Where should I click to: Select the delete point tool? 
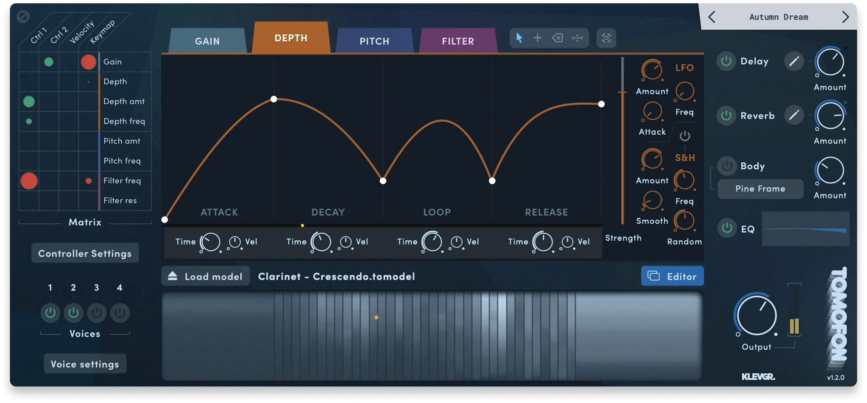(x=557, y=38)
